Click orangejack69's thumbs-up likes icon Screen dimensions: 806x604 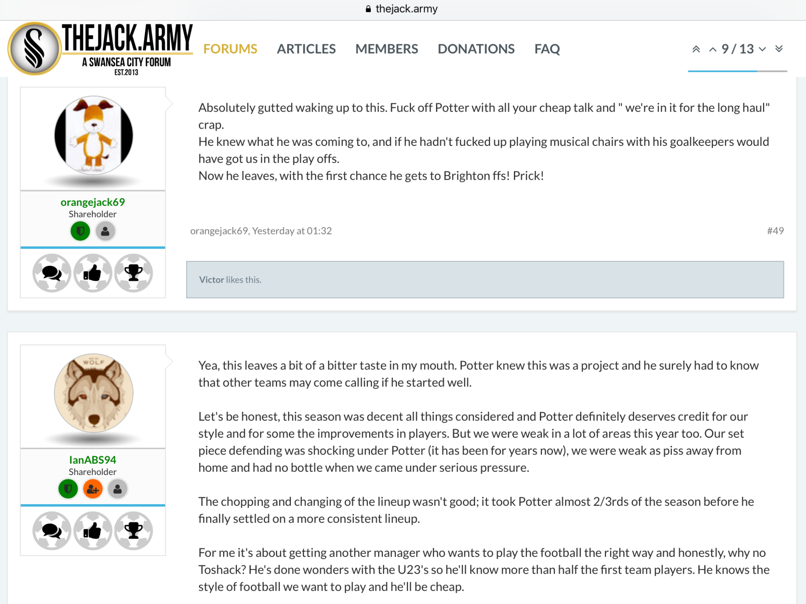tap(93, 273)
